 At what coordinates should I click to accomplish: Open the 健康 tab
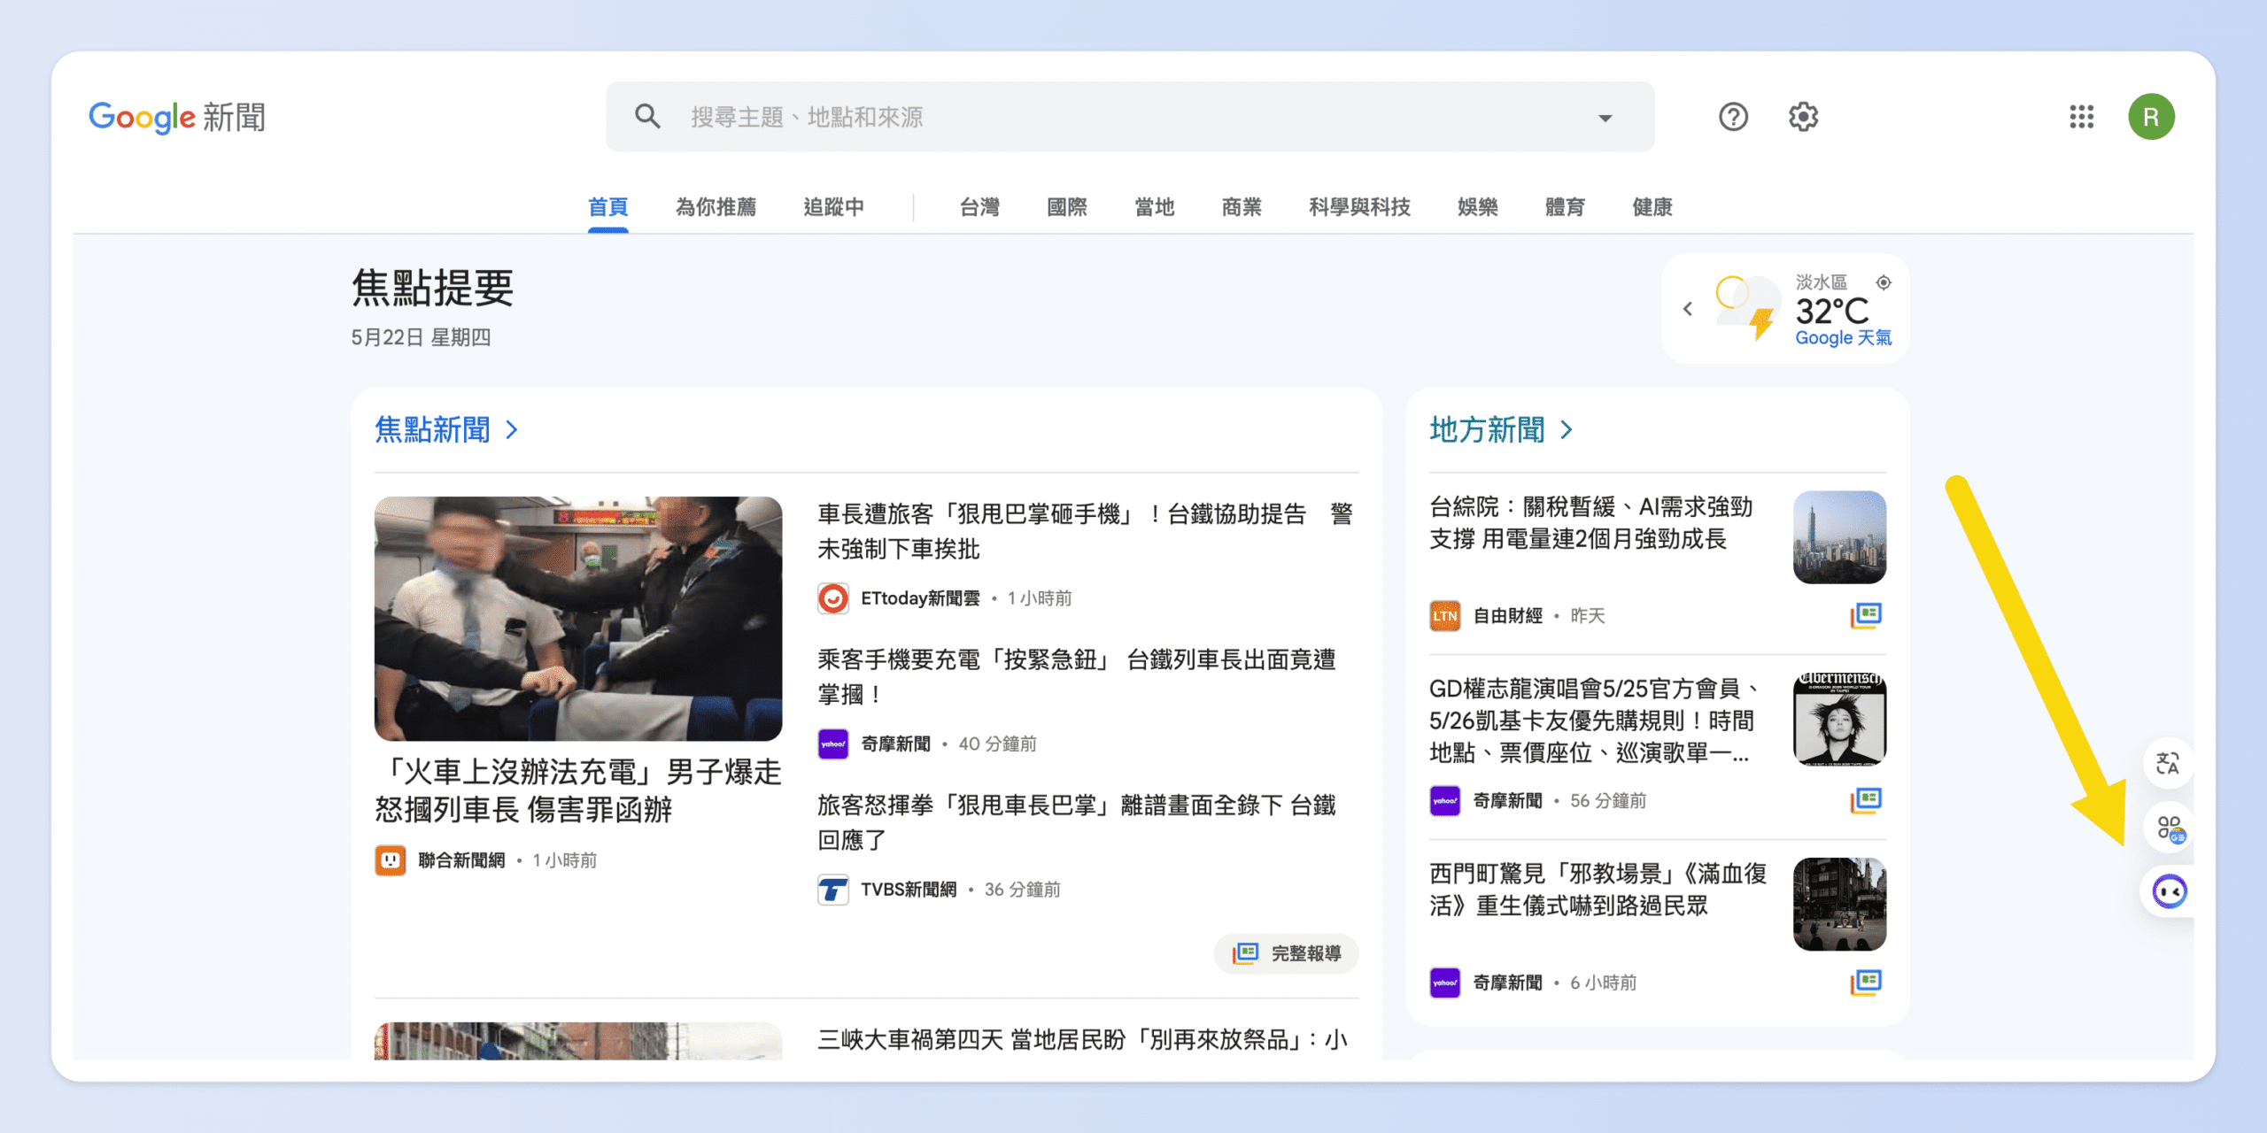pyautogui.click(x=1652, y=207)
